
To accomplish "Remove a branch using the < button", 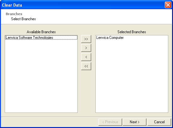I will click(x=86, y=57).
